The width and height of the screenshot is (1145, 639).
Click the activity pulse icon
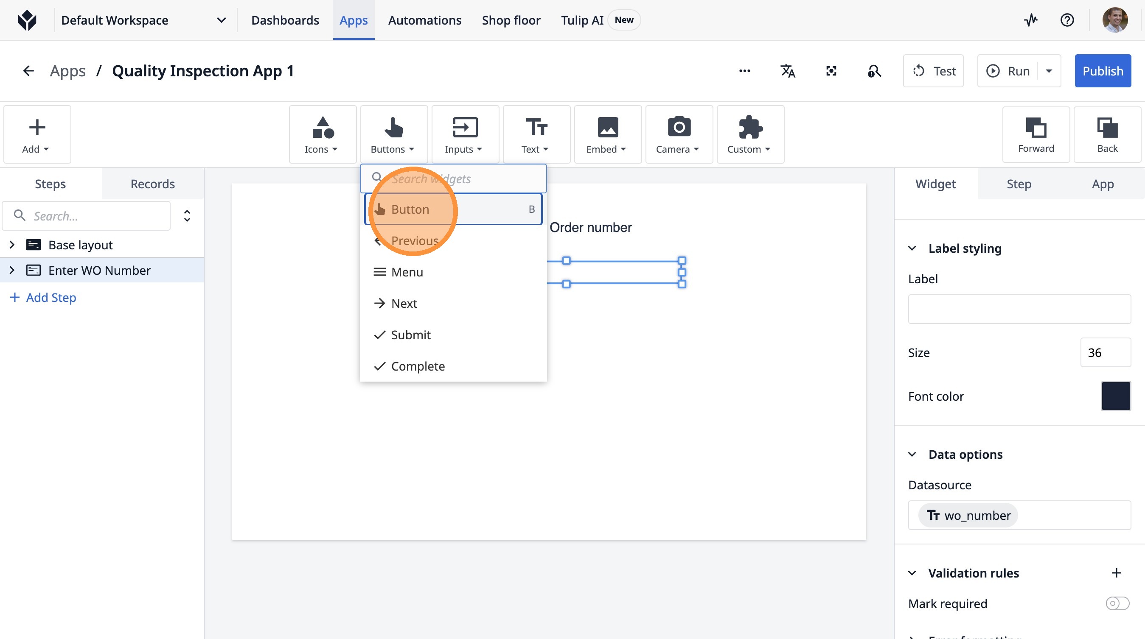pos(1030,20)
